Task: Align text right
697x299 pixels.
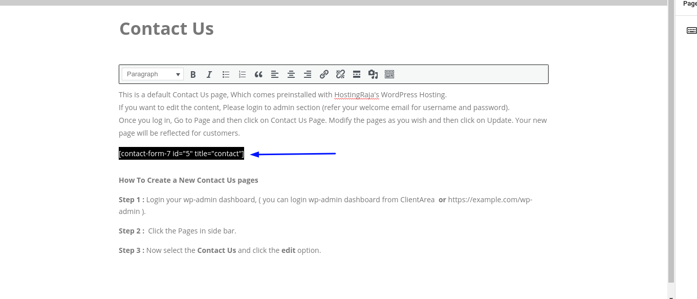Action: (x=308, y=75)
